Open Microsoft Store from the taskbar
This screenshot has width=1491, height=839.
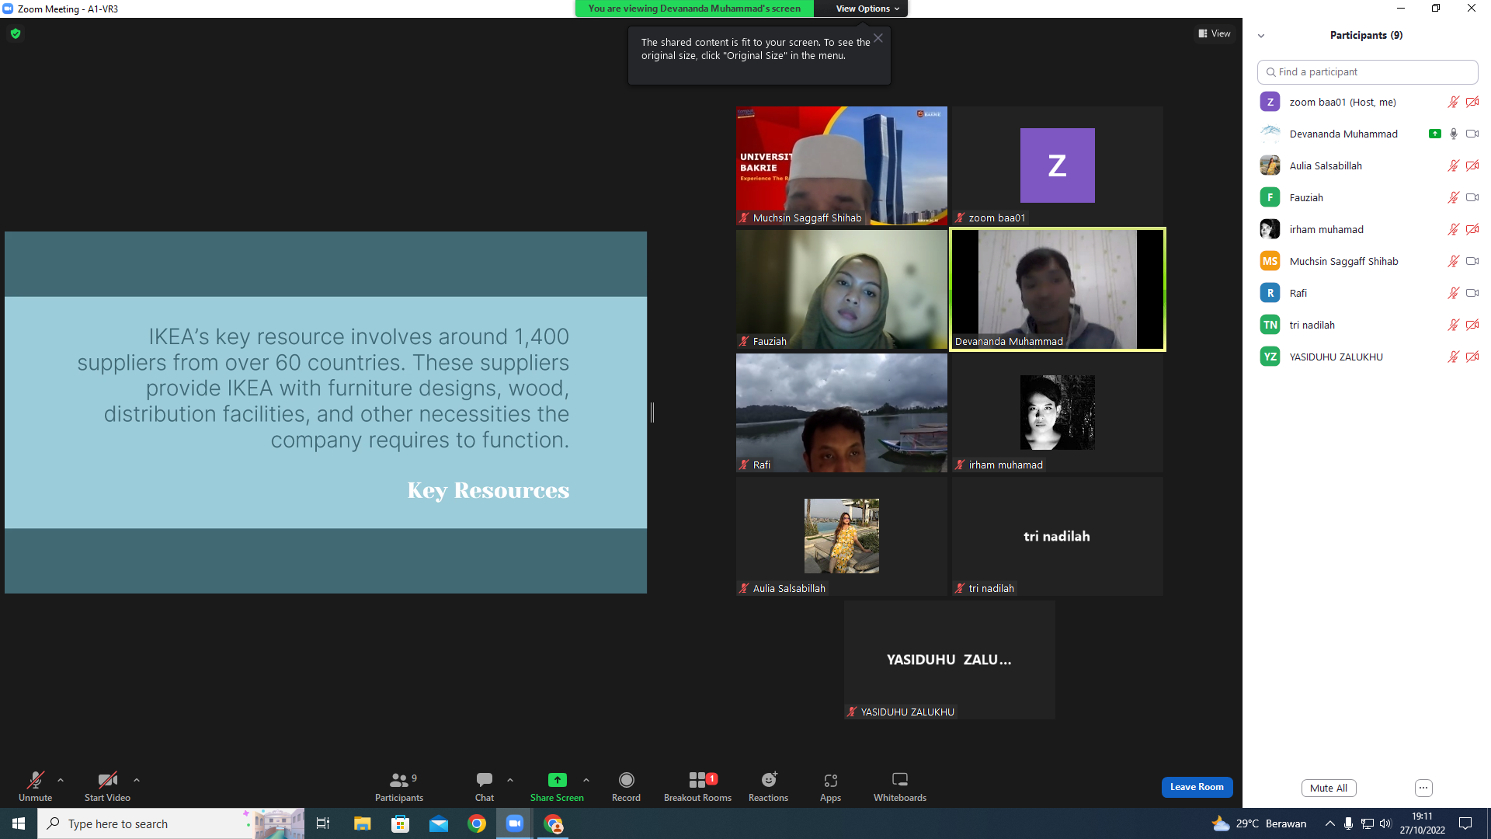[400, 823]
